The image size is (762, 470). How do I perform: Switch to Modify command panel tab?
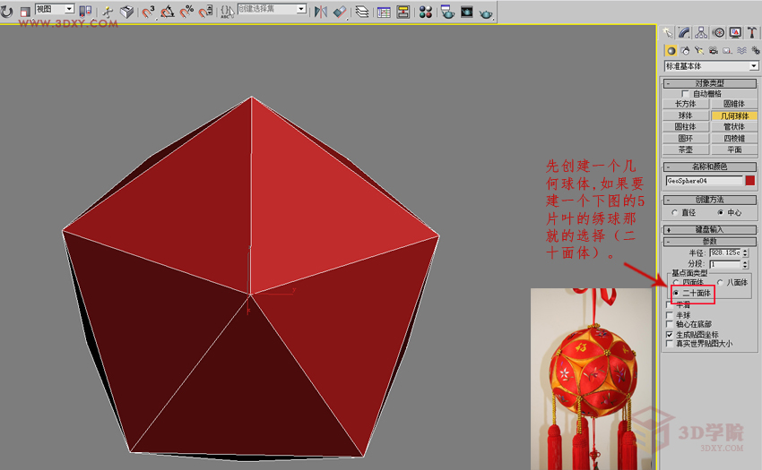click(684, 33)
